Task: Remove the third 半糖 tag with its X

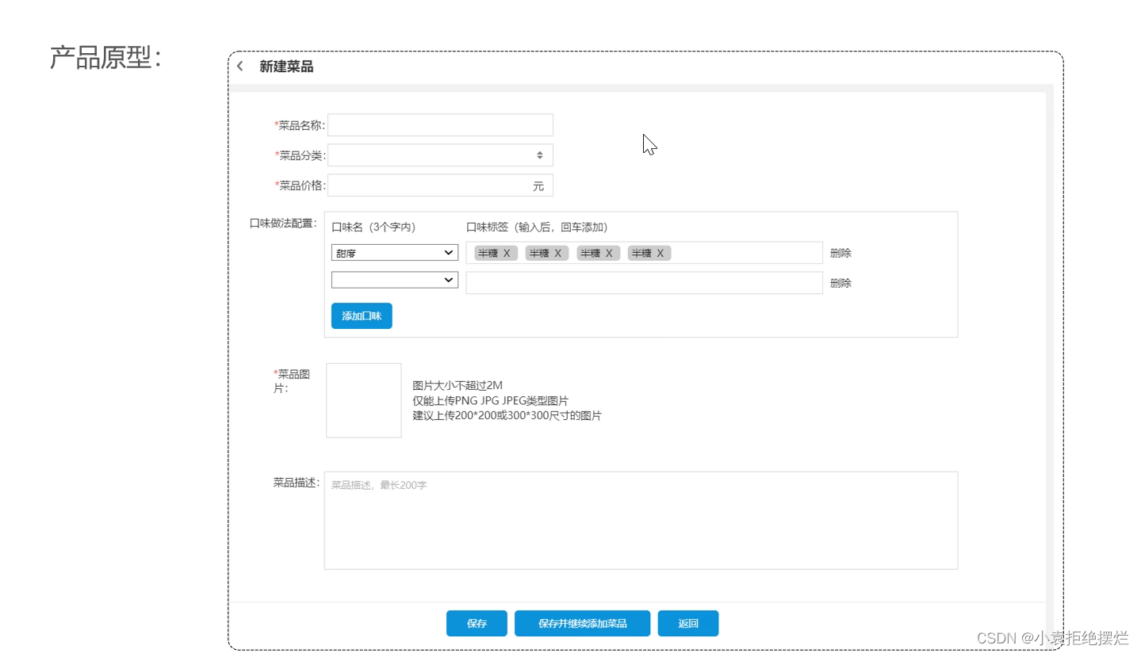Action: coord(609,252)
